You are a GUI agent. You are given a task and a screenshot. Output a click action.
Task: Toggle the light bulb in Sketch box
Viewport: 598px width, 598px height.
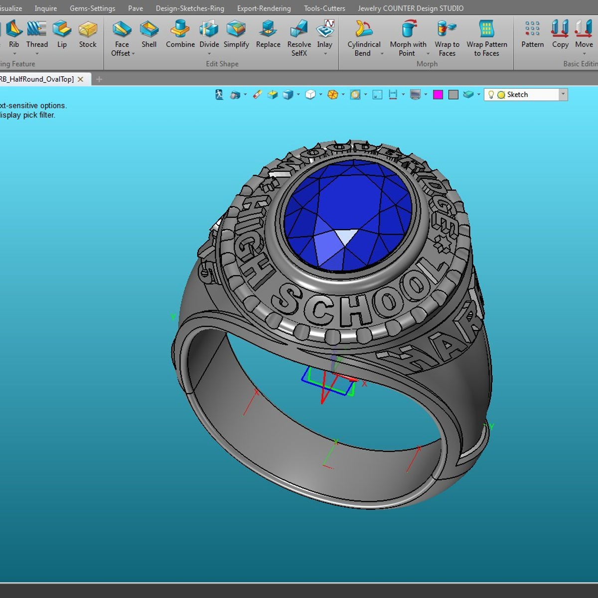(x=491, y=95)
